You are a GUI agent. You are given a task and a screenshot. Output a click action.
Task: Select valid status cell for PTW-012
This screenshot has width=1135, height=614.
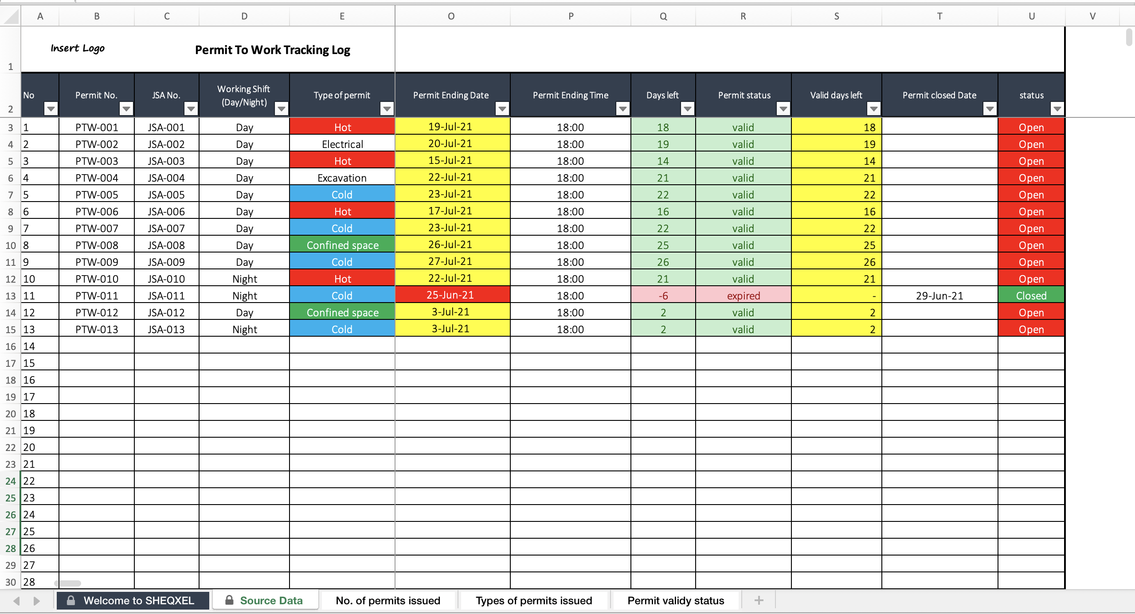(743, 313)
